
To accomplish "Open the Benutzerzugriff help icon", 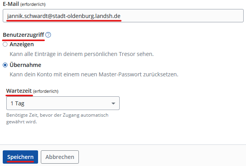I will click(x=48, y=35).
